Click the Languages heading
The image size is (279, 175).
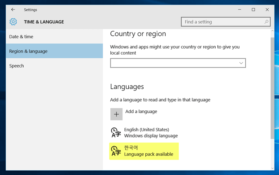[127, 87]
